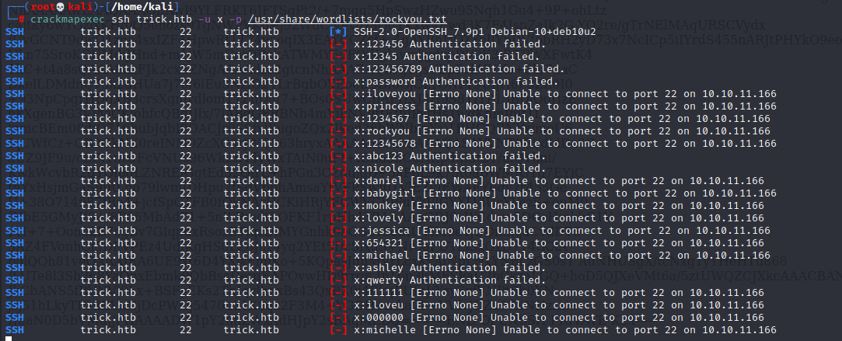Click the red [-] marker beside x:123456
Image resolution: width=842 pixels, height=341 pixels.
pos(338,44)
